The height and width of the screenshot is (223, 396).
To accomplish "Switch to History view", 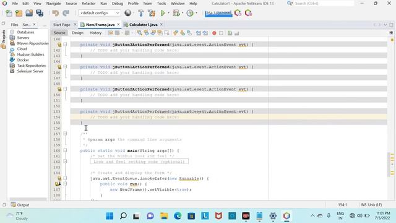I will click(x=95, y=33).
